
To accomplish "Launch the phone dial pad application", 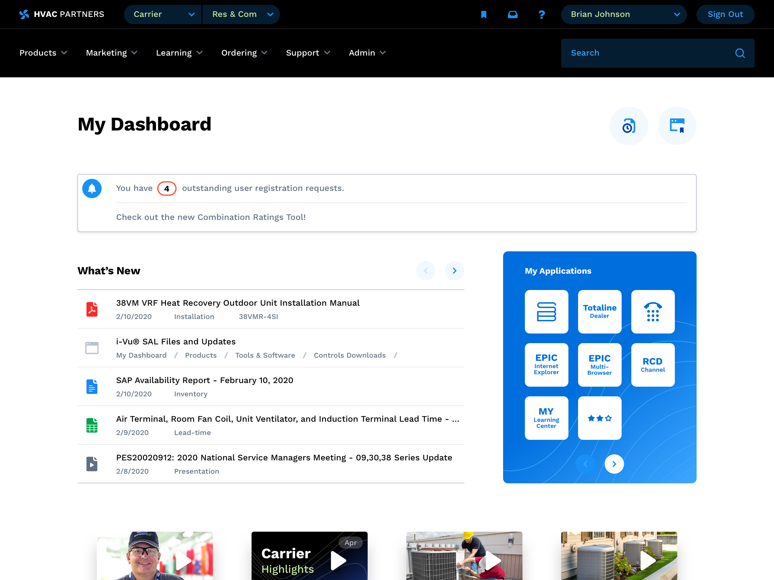I will 652,311.
